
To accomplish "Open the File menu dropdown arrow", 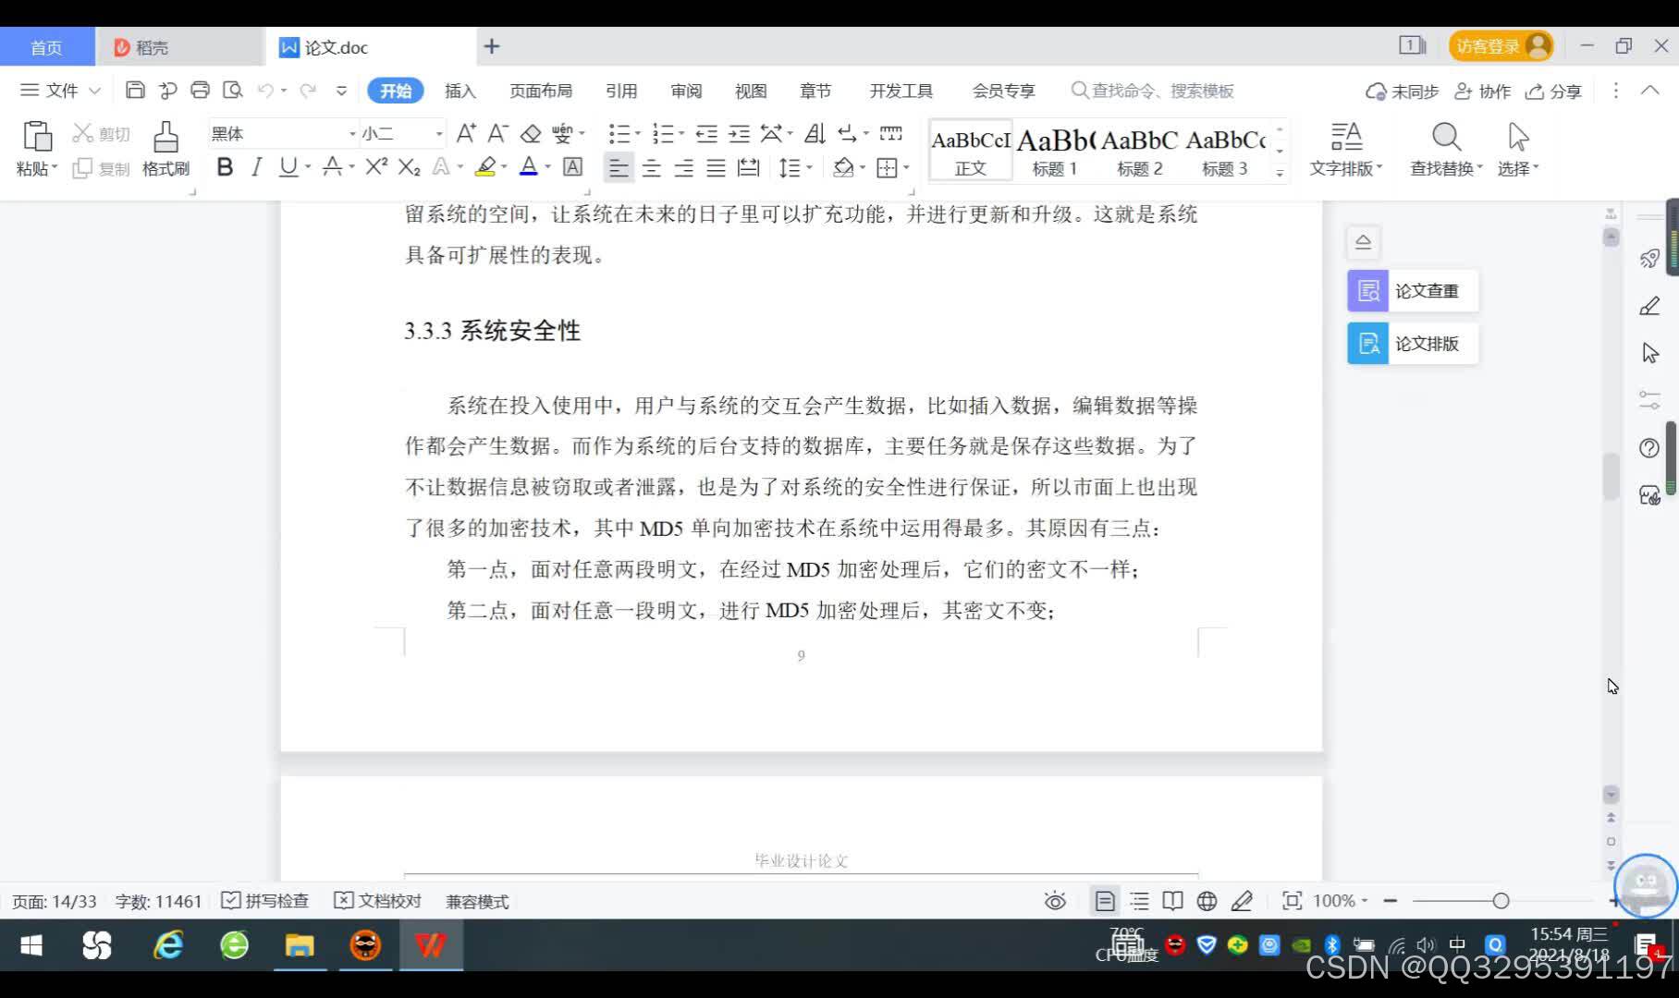I will [x=94, y=91].
